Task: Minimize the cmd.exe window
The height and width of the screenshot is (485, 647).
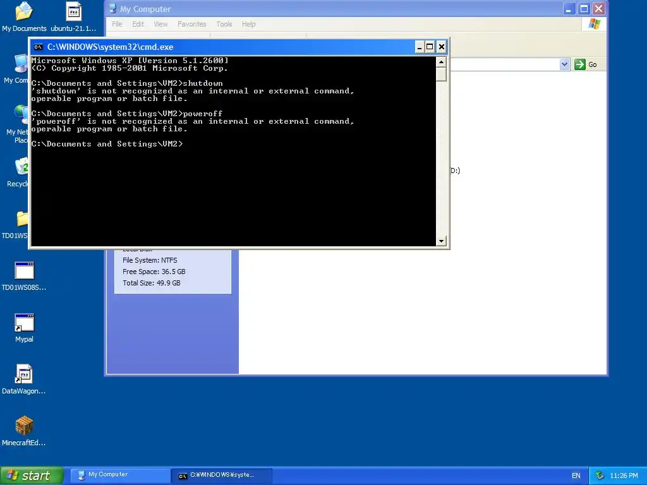Action: coord(420,47)
